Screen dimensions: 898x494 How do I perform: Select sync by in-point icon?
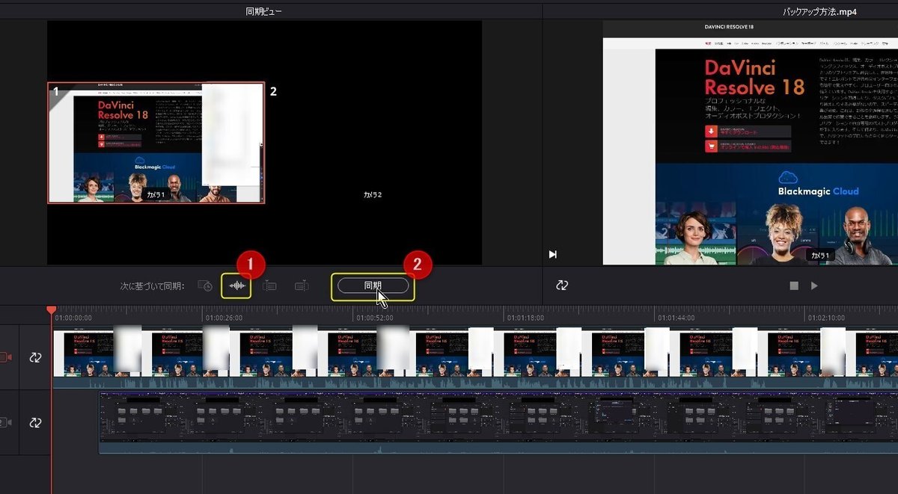(270, 285)
